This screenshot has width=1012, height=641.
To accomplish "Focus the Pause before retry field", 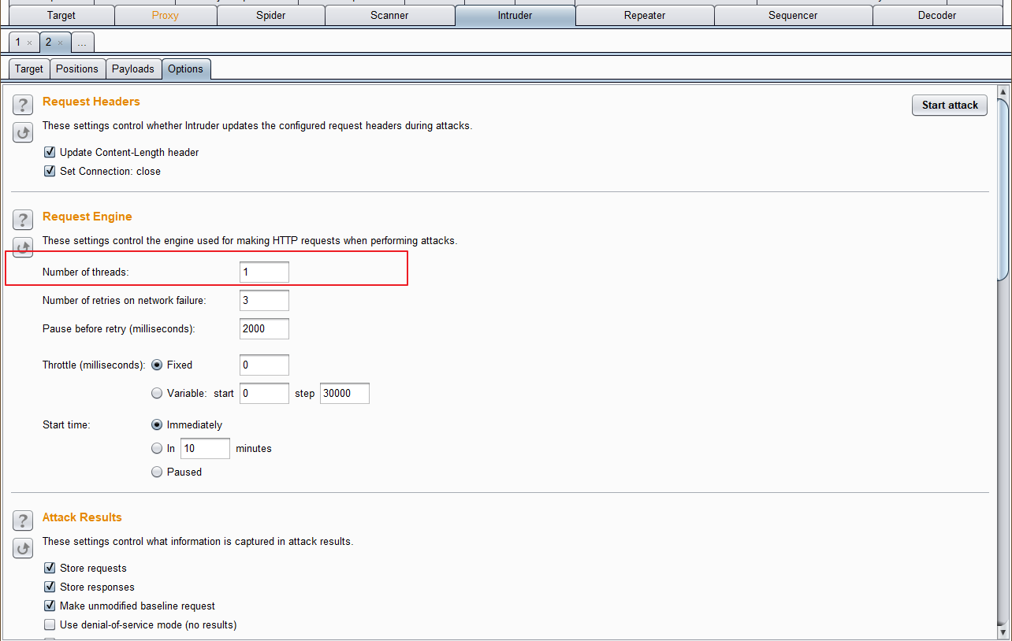I will click(264, 328).
